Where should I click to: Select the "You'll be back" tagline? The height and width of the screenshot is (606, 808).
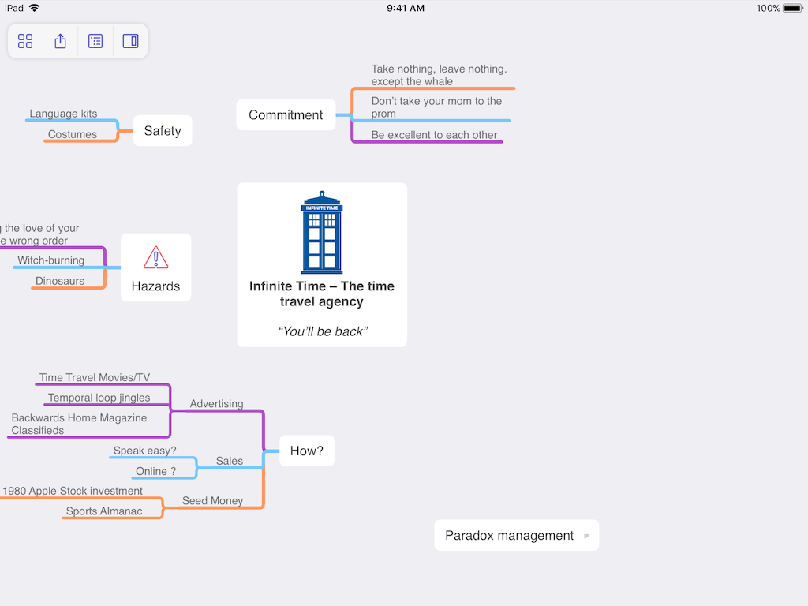tap(322, 331)
